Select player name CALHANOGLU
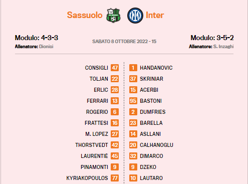The width and height of the screenshot is (248, 184). pyautogui.click(x=156, y=145)
